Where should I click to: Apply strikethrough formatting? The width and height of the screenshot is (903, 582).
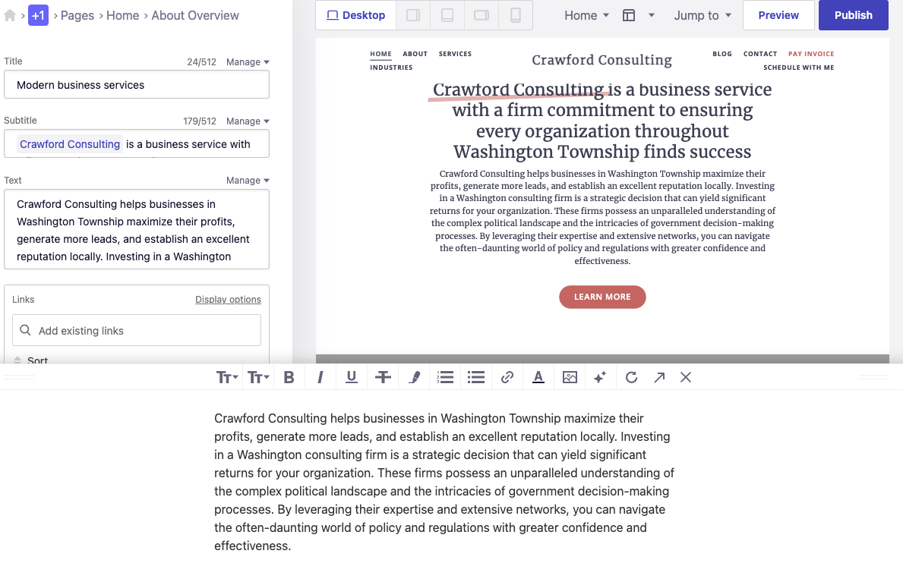383,377
